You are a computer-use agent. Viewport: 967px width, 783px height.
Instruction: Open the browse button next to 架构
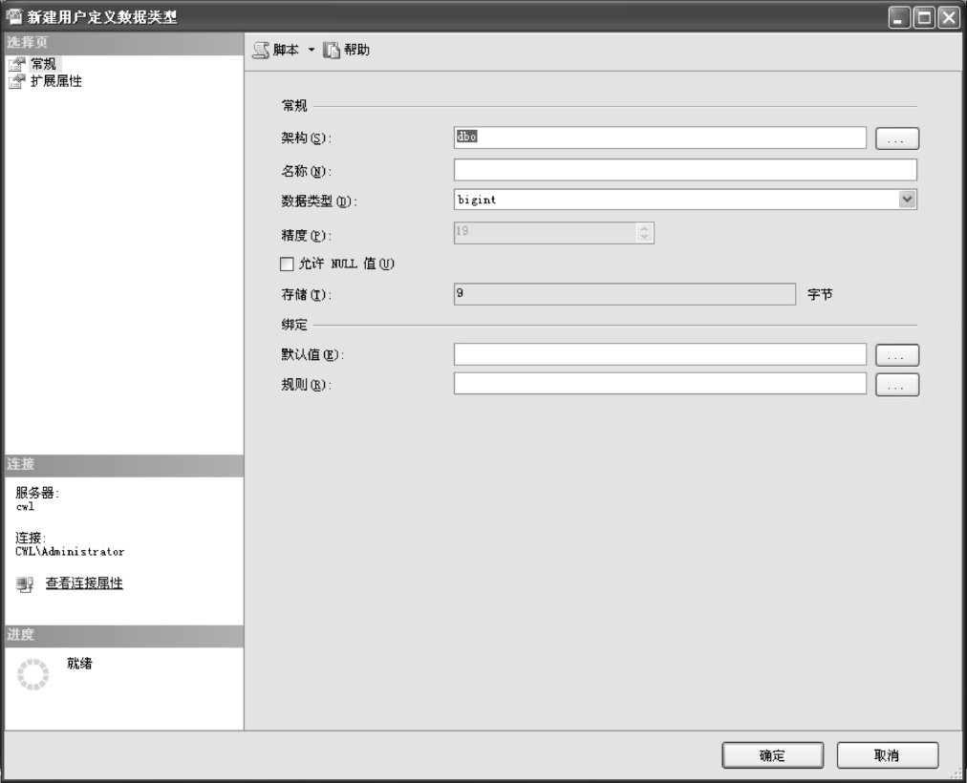tap(897, 138)
